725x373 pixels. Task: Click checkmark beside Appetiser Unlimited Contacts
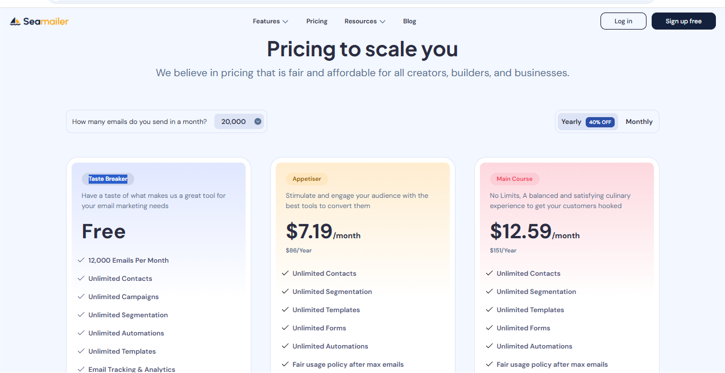(x=285, y=273)
